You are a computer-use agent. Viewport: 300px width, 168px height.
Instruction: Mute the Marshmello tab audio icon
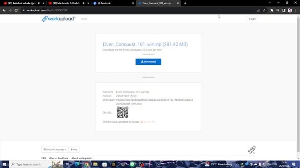[83, 3]
